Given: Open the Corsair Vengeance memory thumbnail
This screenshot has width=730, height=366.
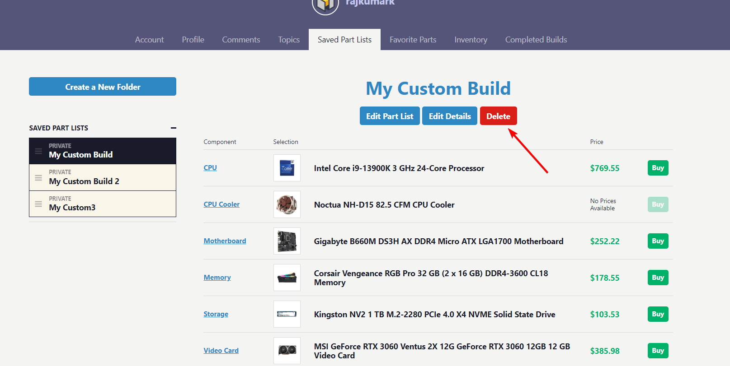Looking at the screenshot, I should coord(287,278).
